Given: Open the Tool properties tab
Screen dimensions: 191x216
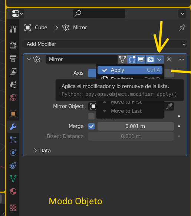Looking at the screenshot, I should (13, 29).
